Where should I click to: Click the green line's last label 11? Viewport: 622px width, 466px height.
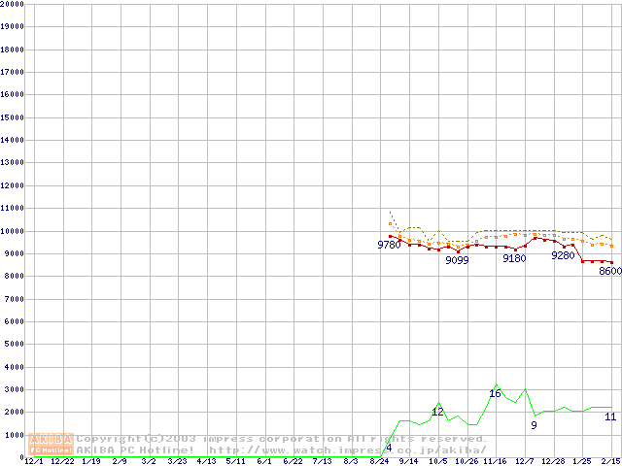610,416
